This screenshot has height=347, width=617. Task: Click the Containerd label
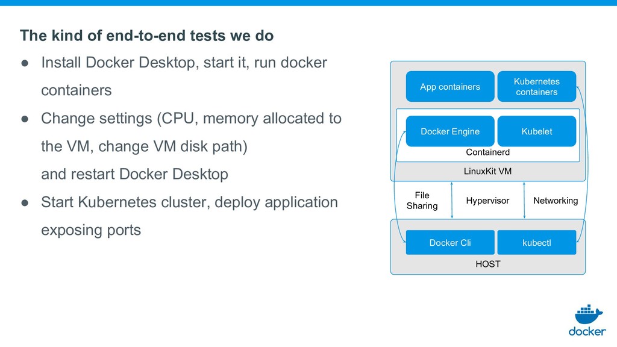click(487, 152)
